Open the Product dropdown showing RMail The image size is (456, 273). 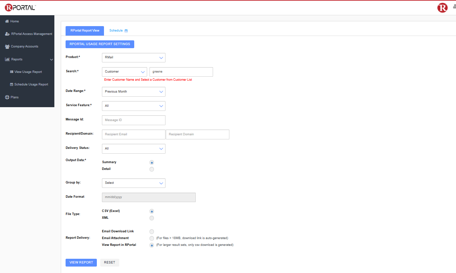134,58
